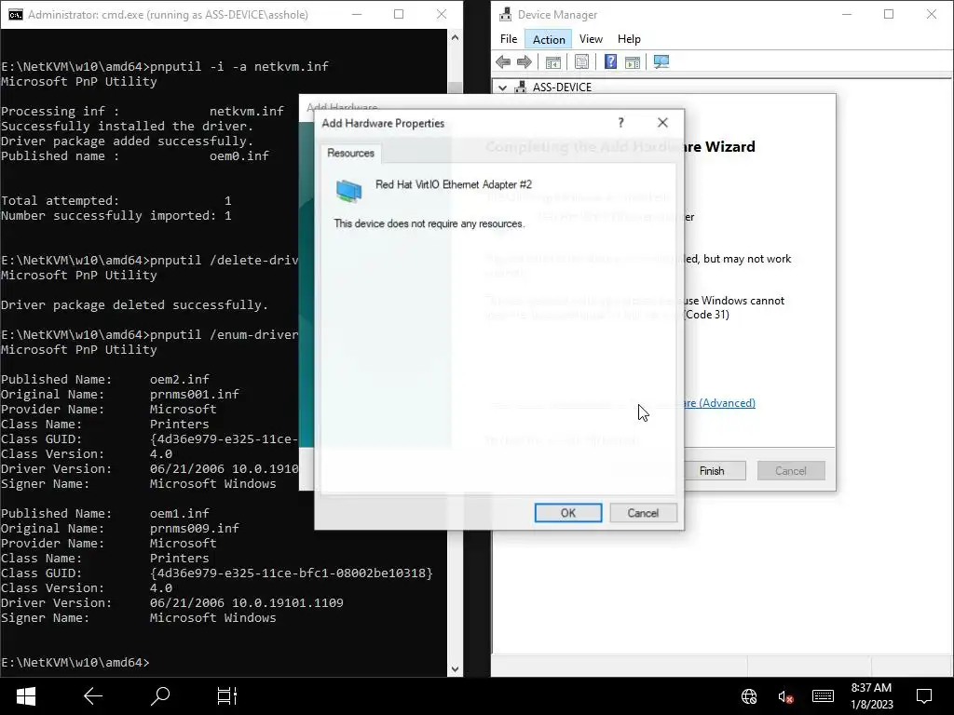Open Task View on the taskbar
This screenshot has height=715, width=954.
tap(227, 696)
